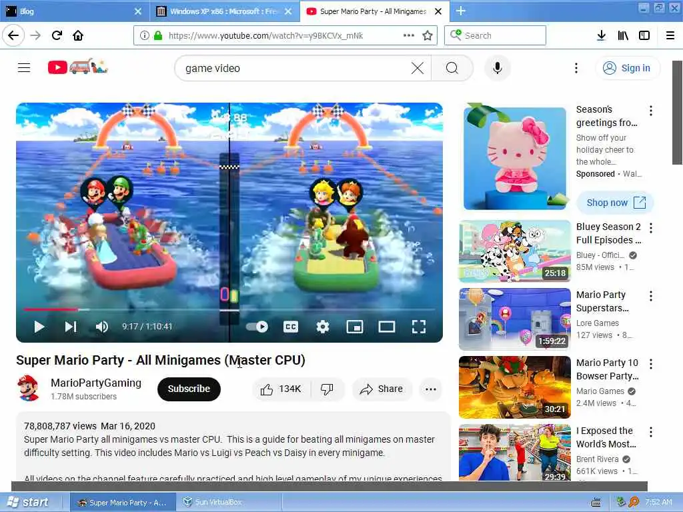Open the Firefox hamburger menu
Screen dimensions: 683x512
point(670,35)
